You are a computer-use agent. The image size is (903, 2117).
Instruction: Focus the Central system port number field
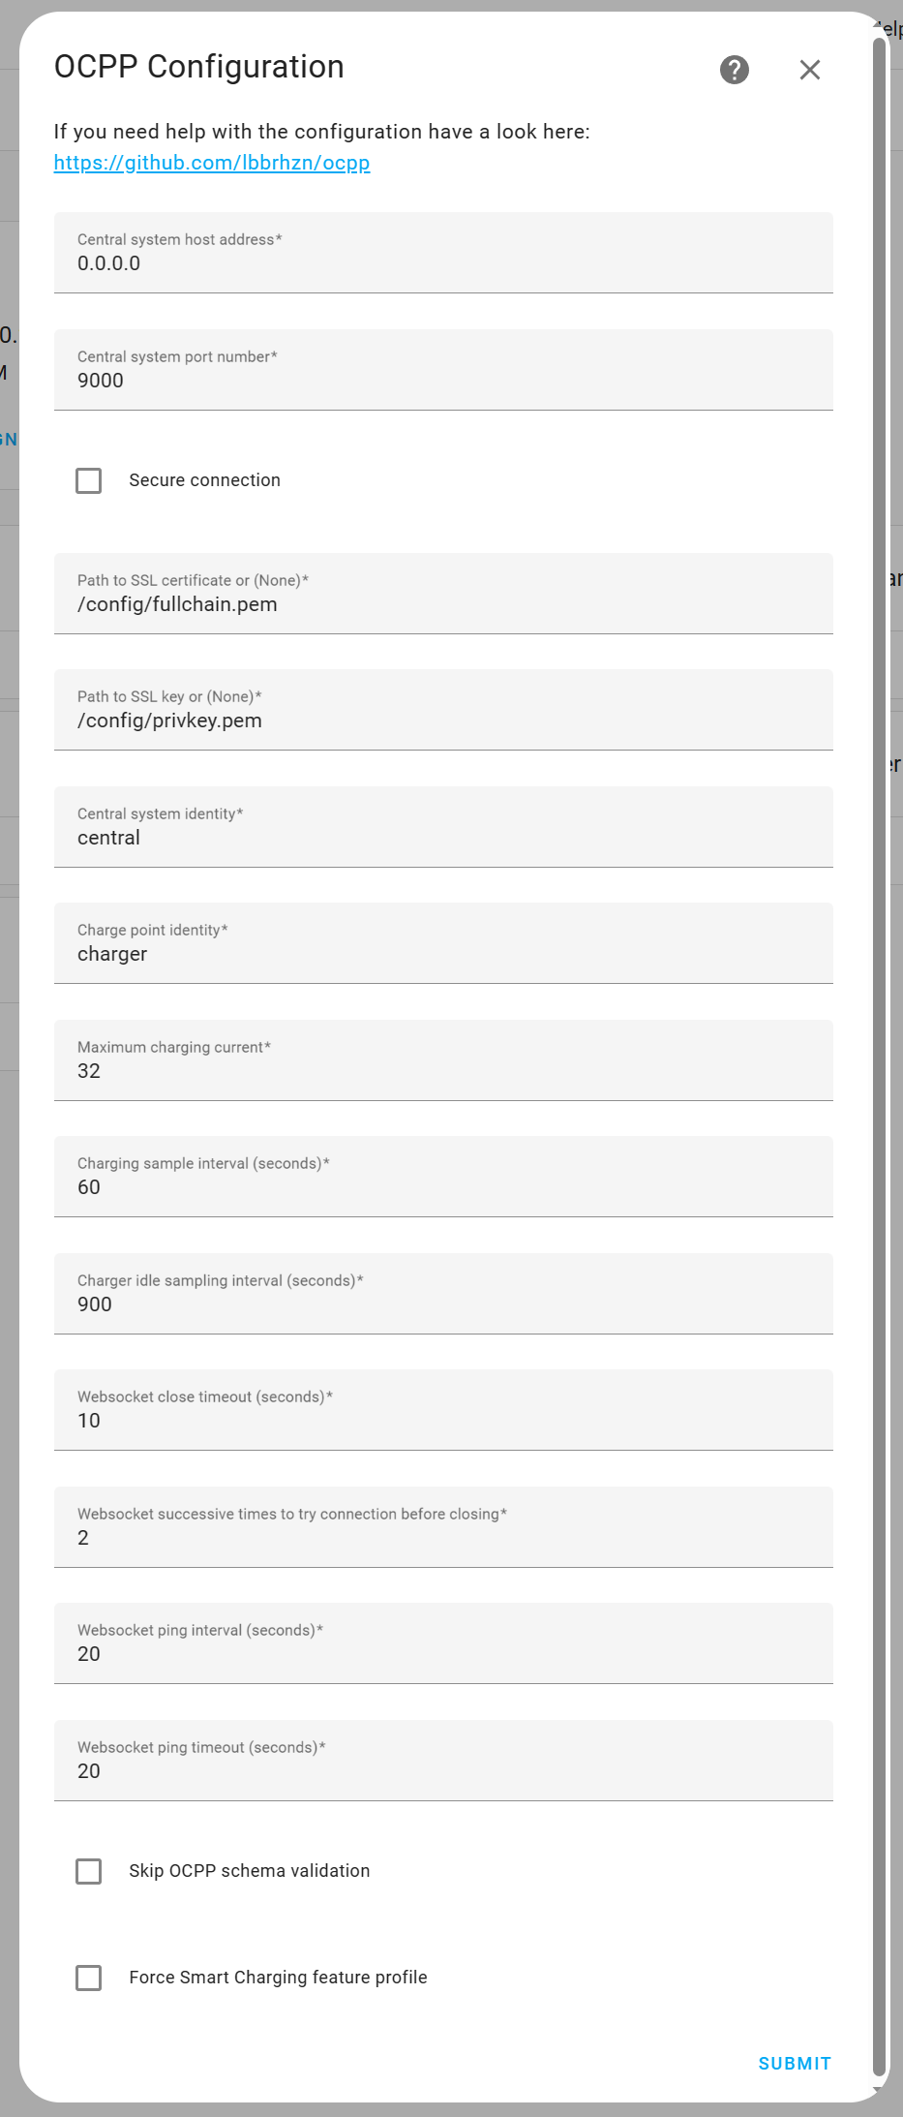point(443,371)
